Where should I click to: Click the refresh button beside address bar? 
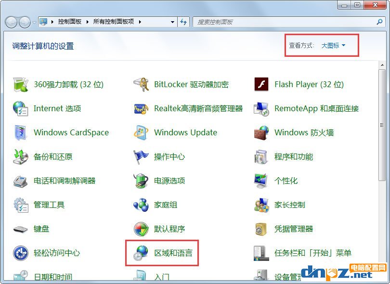click(x=183, y=22)
